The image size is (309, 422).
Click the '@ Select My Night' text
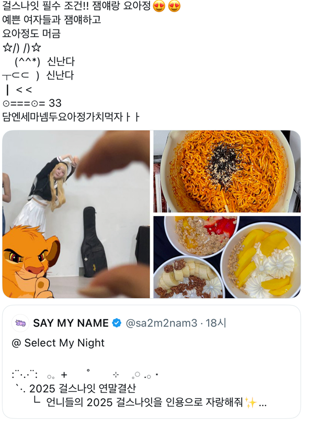[58, 343]
